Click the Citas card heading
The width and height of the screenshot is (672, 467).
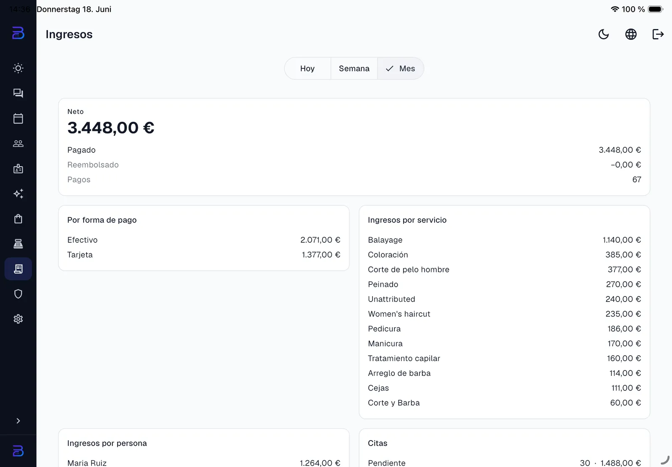pos(378,443)
